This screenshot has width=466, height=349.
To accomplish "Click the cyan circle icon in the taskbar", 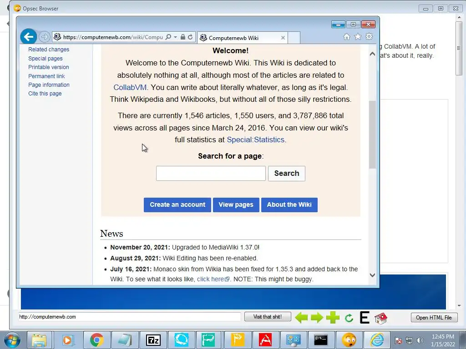I will 181,340.
